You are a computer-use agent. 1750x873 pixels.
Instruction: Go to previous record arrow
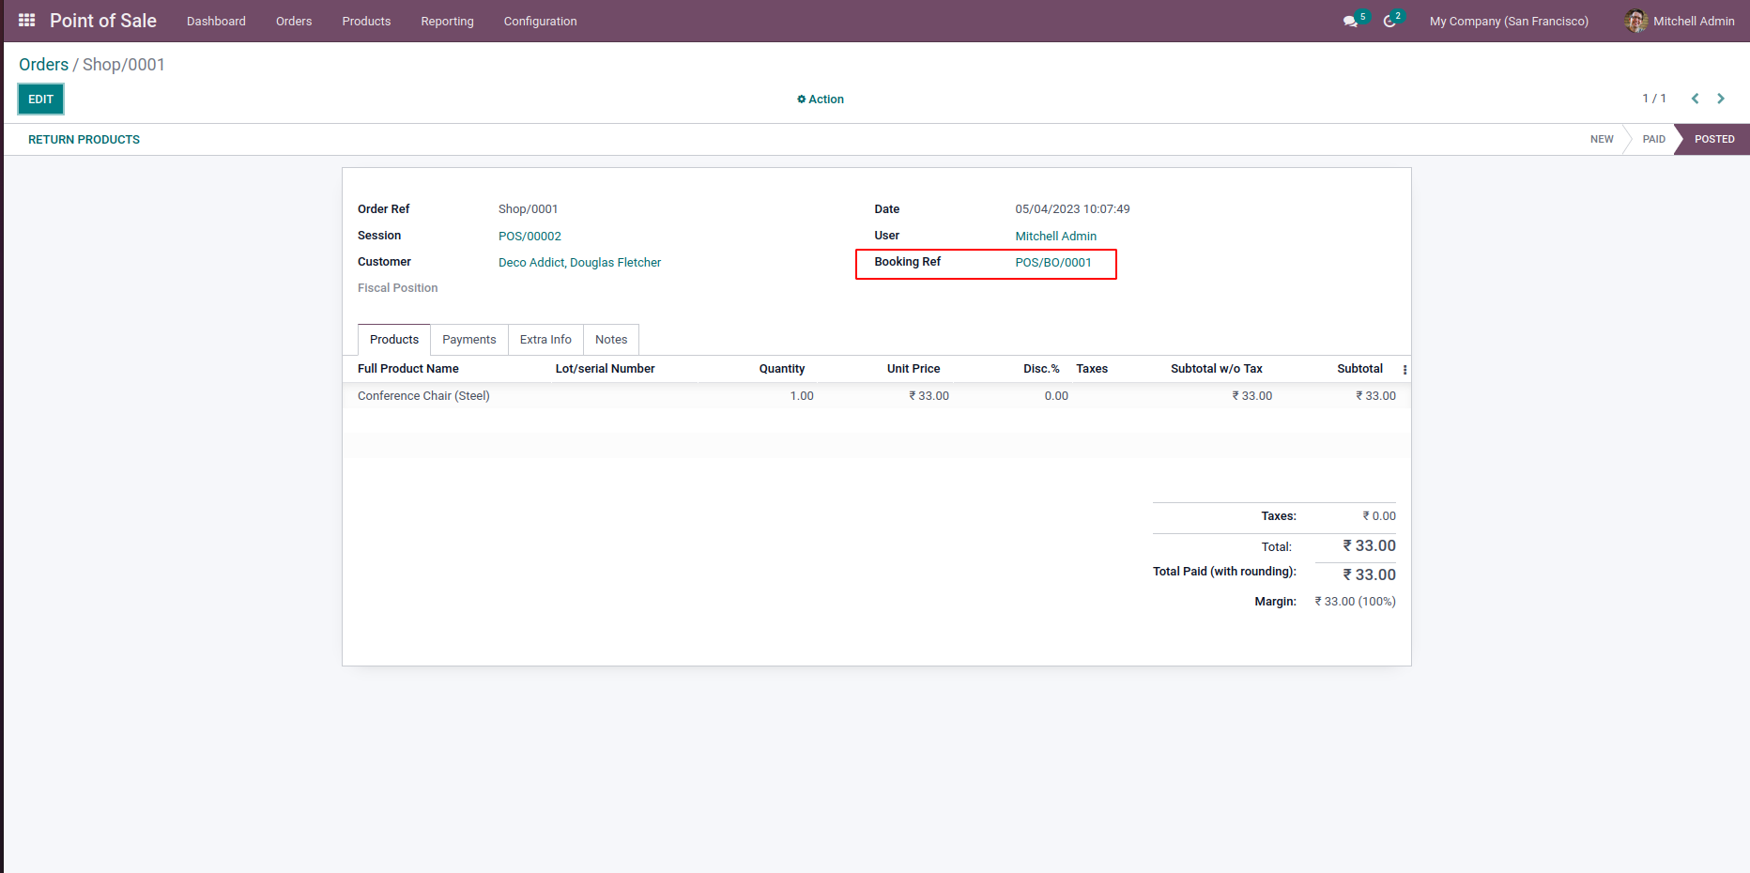coord(1695,99)
